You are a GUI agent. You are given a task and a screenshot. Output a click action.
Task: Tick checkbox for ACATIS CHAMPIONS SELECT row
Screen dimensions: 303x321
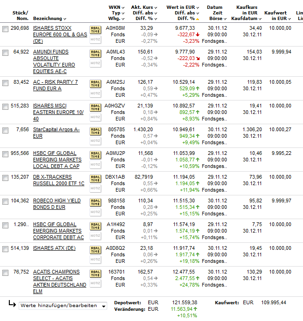point(5,273)
